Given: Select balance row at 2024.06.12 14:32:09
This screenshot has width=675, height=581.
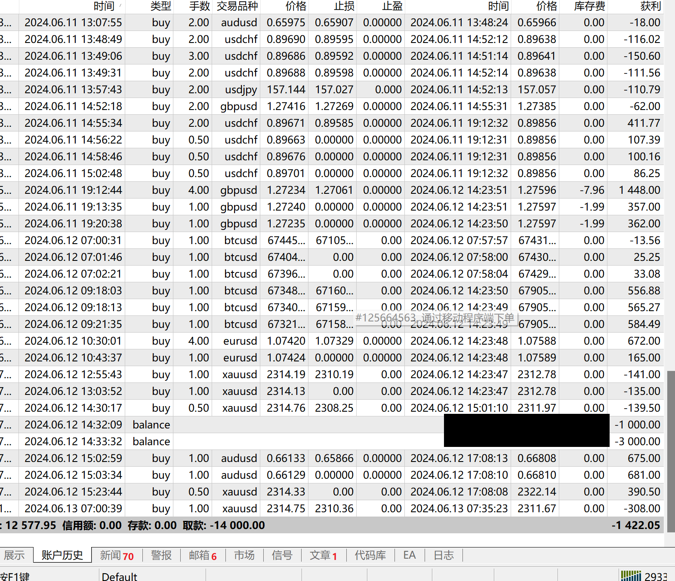Looking at the screenshot, I should click(331, 425).
